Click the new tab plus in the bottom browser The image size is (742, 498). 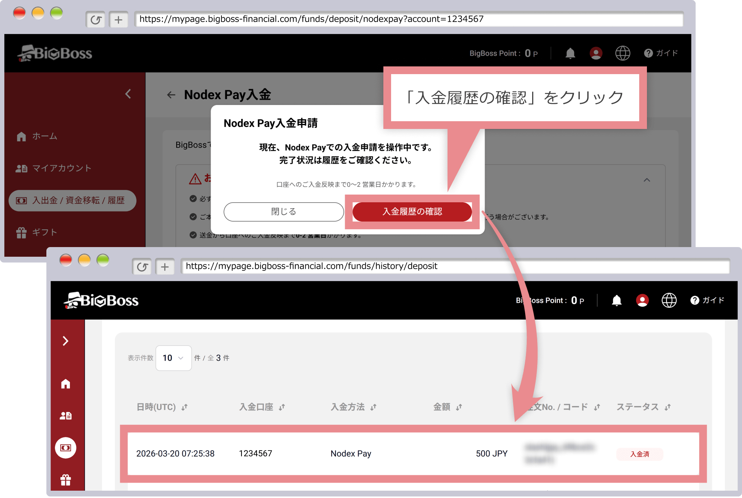coord(165,267)
